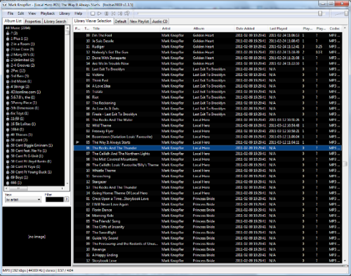The width and height of the screenshot is (351, 276).
Task: Click into the Filter input field
Action: tap(55, 199)
